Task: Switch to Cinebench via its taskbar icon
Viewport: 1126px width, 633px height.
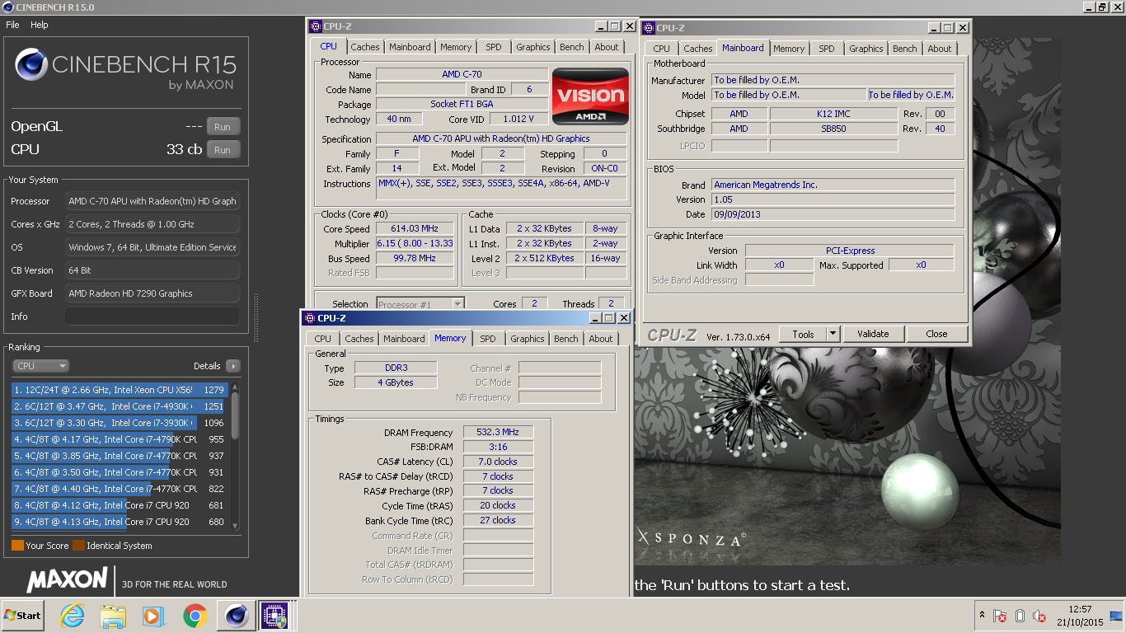Action: (x=237, y=616)
